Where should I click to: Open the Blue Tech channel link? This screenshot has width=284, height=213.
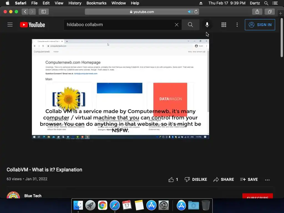tap(33, 196)
